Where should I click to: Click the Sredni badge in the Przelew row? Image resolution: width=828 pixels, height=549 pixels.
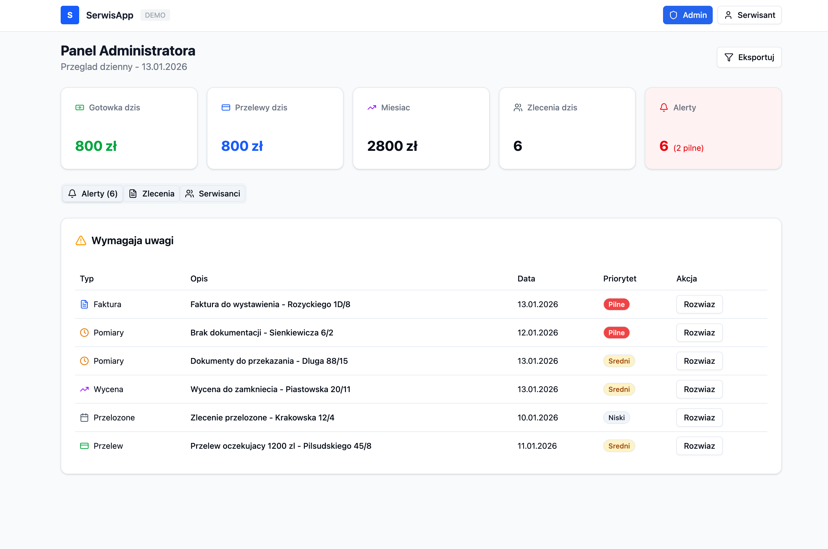click(x=619, y=446)
